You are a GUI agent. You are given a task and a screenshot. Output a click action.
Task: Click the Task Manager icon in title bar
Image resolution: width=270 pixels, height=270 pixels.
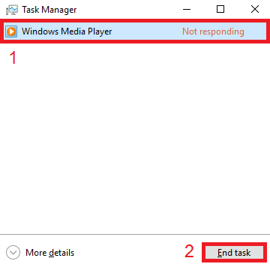[12, 10]
